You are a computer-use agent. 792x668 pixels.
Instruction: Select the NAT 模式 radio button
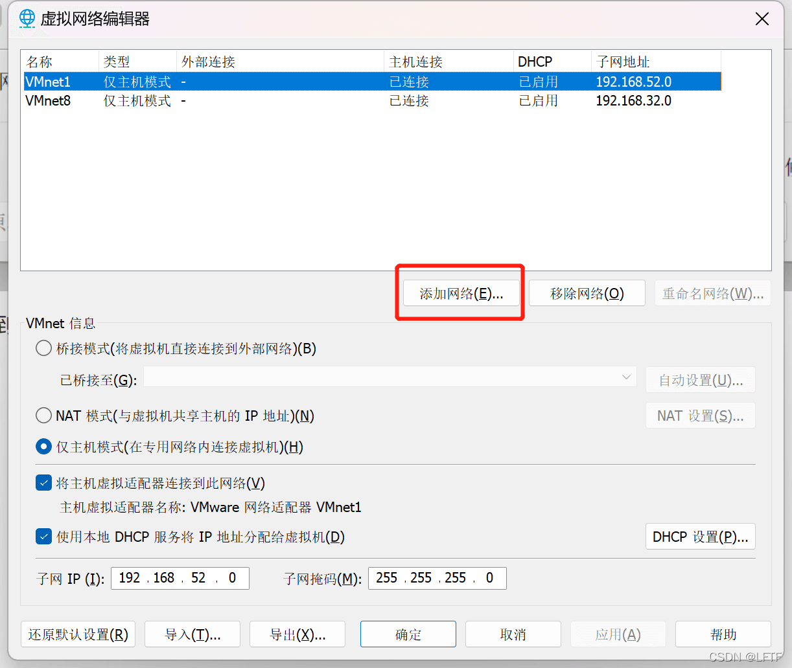[x=43, y=415]
